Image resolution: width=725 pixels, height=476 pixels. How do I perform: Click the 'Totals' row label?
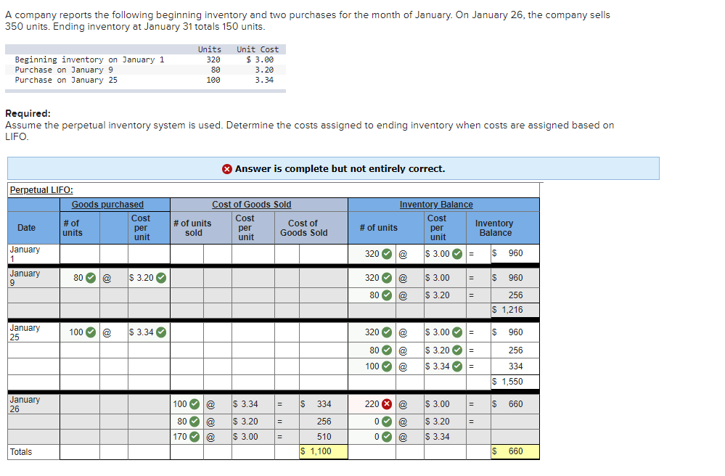[x=21, y=452]
